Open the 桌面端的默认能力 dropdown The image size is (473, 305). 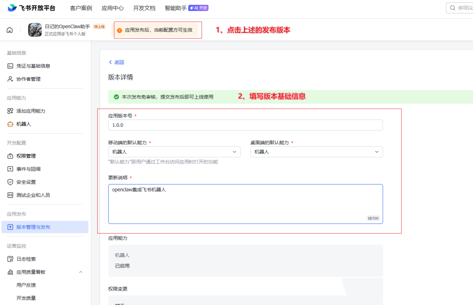(x=376, y=151)
